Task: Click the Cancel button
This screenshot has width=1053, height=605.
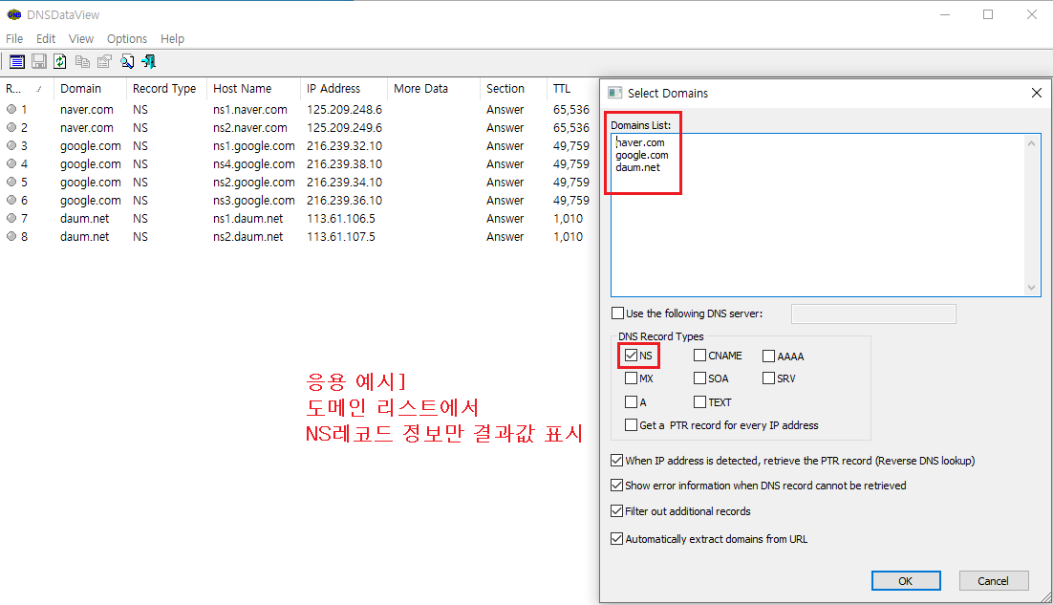Action: (x=993, y=581)
